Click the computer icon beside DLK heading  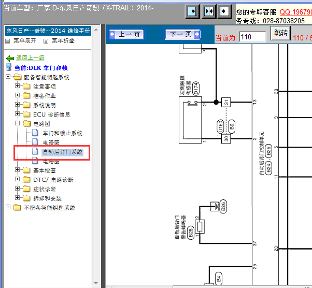9,67
